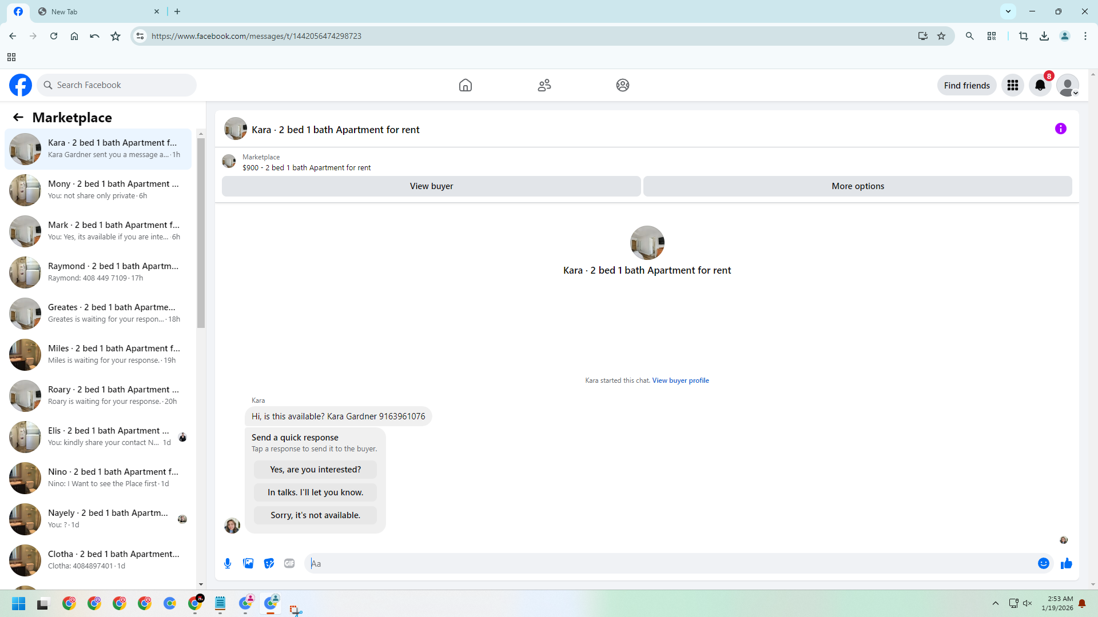Click Kara's avatar beside her message
The height and width of the screenshot is (617, 1098).
232,526
